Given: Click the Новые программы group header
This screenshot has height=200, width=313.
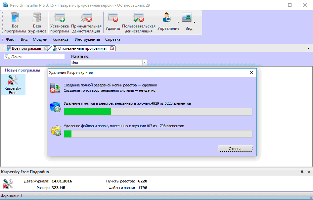Looking at the screenshot, I should pyautogui.click(x=22, y=70).
